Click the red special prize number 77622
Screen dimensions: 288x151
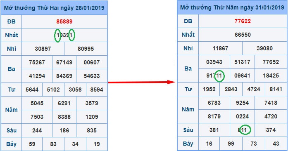pyautogui.click(x=243, y=21)
